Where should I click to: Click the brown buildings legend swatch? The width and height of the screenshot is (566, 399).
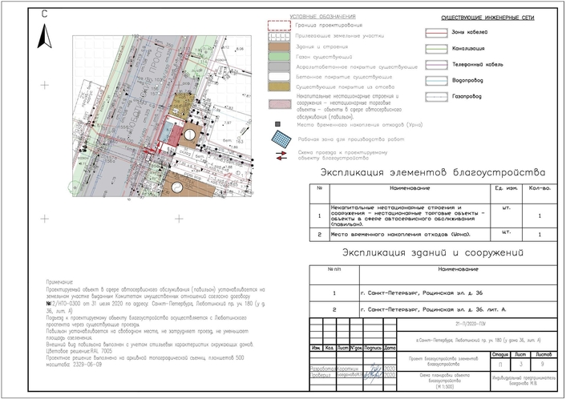(279, 46)
